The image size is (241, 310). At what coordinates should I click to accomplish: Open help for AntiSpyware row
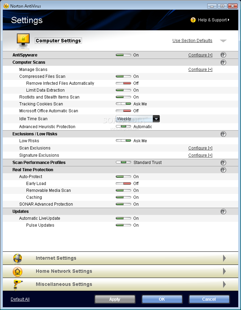click(x=223, y=55)
